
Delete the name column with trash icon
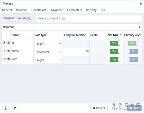[9, 51]
